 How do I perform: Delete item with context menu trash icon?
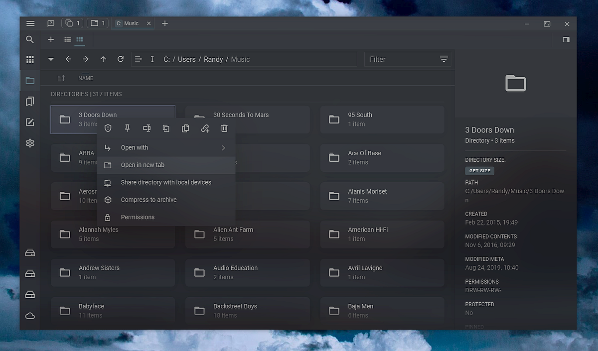[224, 128]
